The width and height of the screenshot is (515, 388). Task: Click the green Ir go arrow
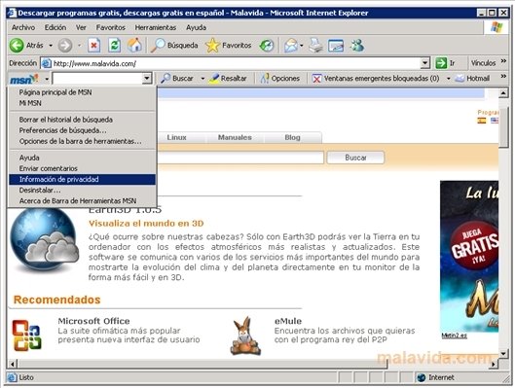(x=441, y=63)
